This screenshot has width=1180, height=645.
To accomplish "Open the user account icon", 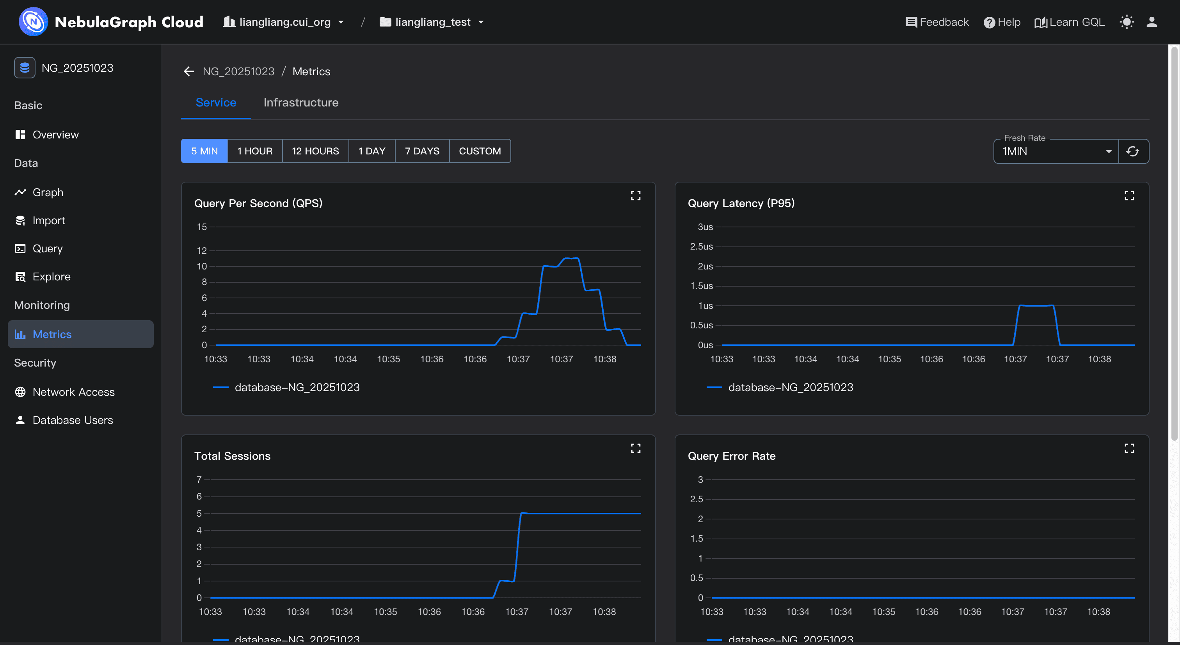I will coord(1152,22).
